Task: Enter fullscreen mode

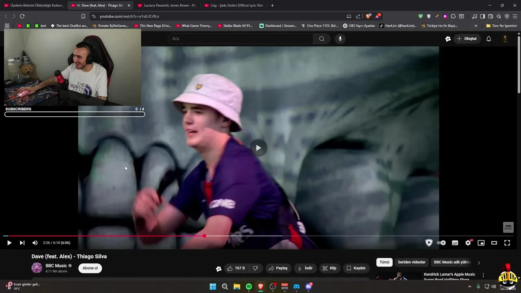Action: pos(507,243)
